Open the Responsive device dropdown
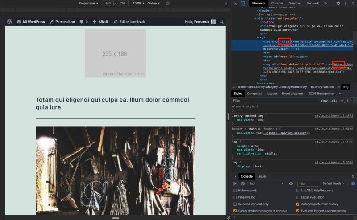Screen dimensions: 357x220 tap(88, 4)
